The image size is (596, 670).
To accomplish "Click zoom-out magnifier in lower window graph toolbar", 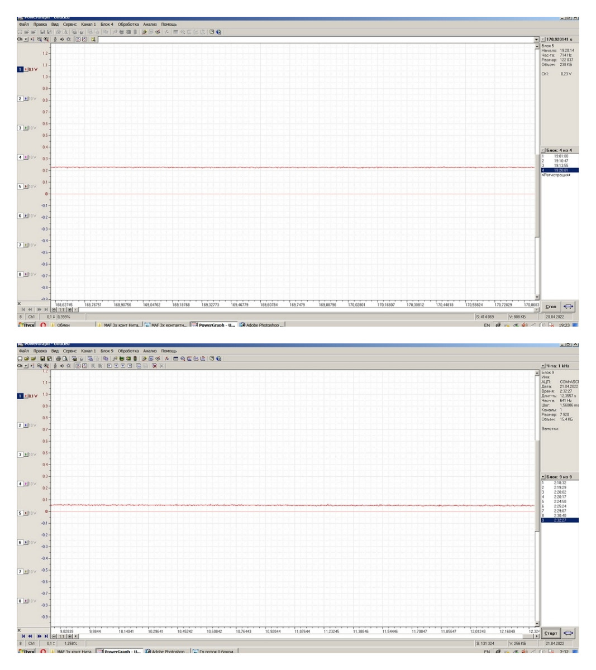I will tap(39, 366).
